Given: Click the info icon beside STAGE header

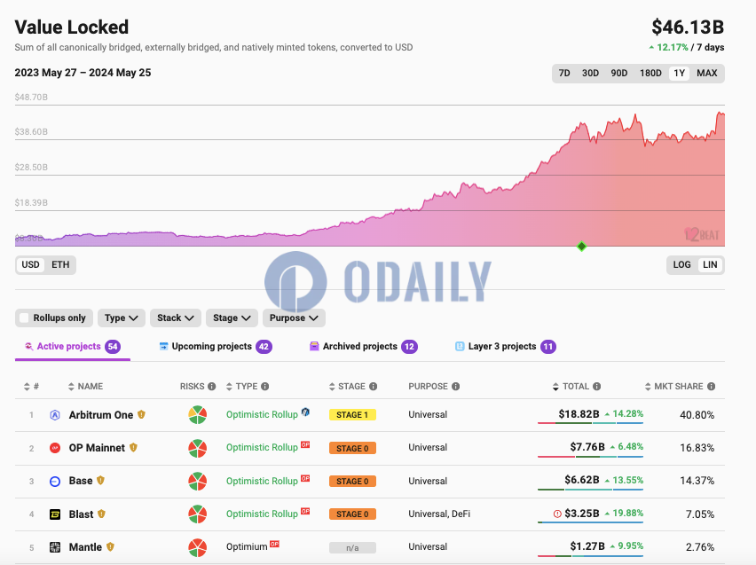Looking at the screenshot, I should tap(374, 386).
